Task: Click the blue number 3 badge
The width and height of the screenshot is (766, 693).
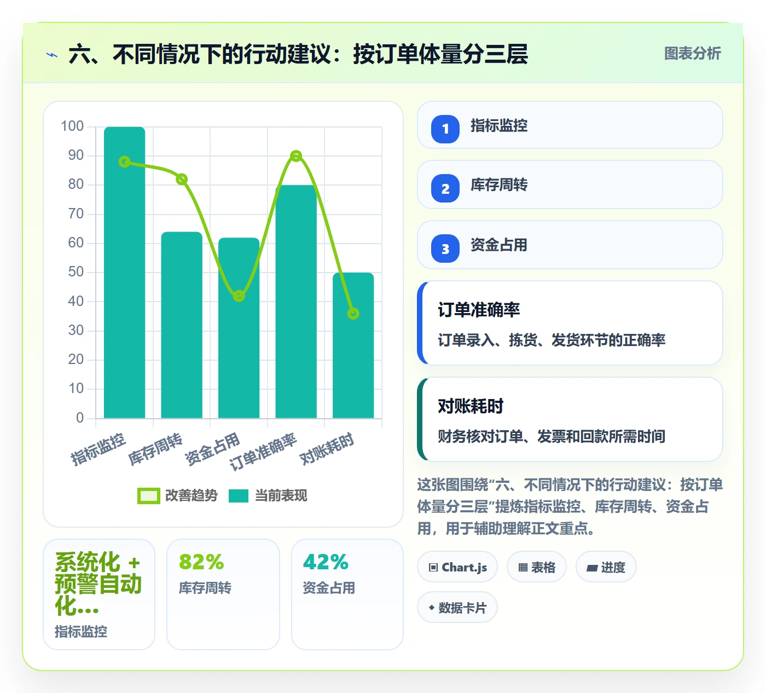Action: point(445,249)
